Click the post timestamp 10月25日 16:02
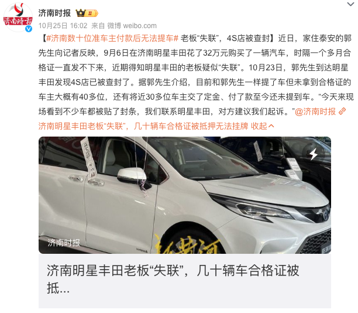The height and width of the screenshot is (313, 358). [x=63, y=26]
